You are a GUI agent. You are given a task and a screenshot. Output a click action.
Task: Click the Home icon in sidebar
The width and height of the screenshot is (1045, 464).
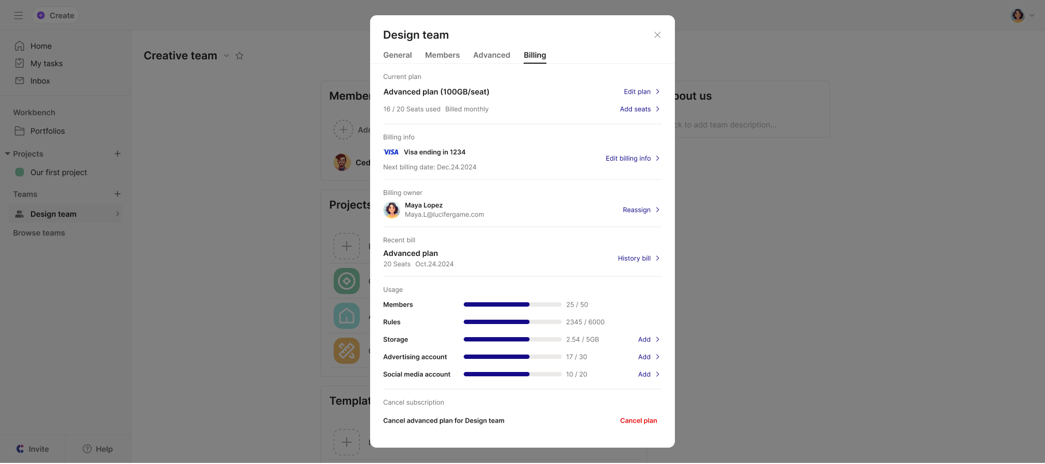pyautogui.click(x=20, y=46)
